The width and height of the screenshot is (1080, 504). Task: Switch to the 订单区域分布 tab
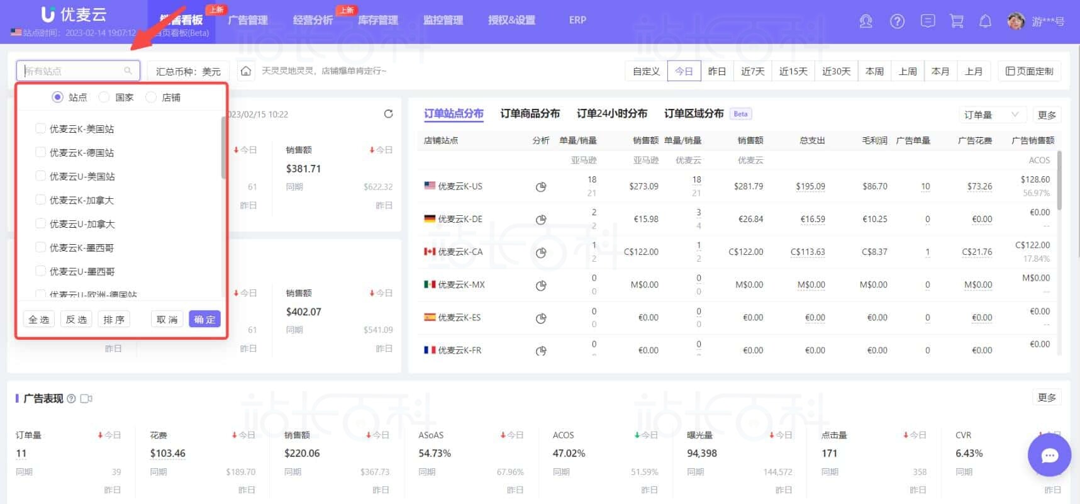click(694, 113)
